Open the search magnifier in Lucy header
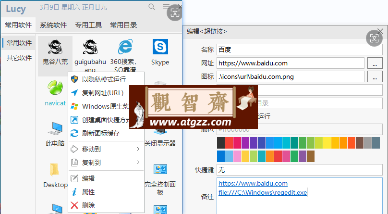This screenshot has height=214, width=388. click(152, 7)
